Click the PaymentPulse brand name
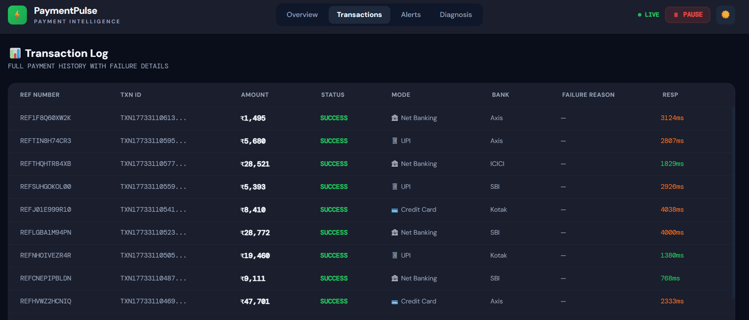749x320 pixels. (x=66, y=11)
